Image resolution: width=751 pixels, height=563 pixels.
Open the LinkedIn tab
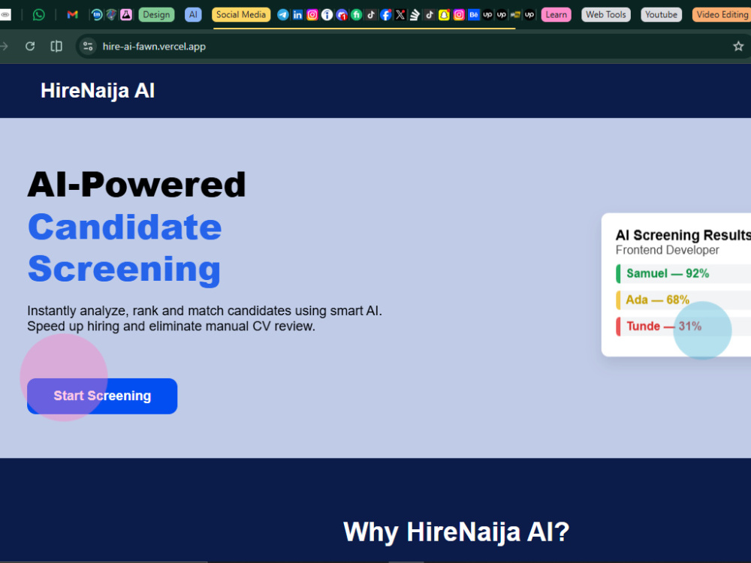coord(297,15)
